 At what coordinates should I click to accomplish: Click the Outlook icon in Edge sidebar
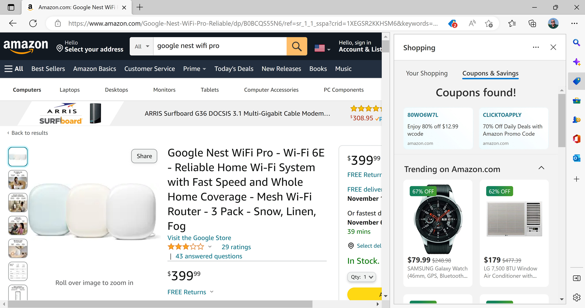576,158
